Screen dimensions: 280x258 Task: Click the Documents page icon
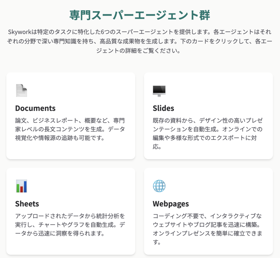point(21,90)
